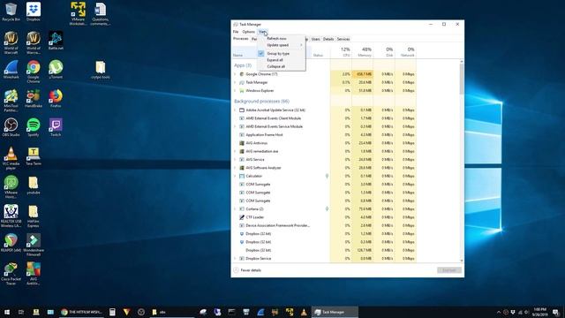Open the youtube folder on desktop
The width and height of the screenshot is (565, 318).
click(x=34, y=185)
